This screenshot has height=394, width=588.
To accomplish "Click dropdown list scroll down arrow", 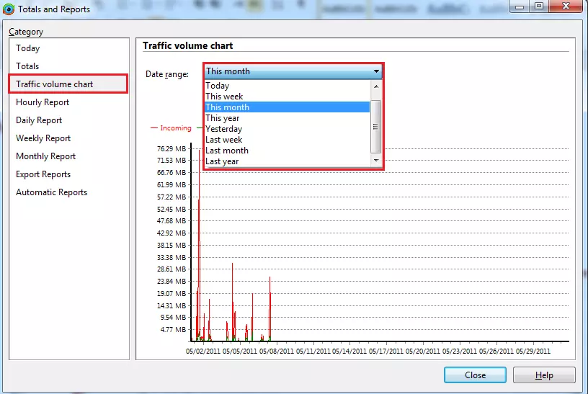I will [376, 161].
